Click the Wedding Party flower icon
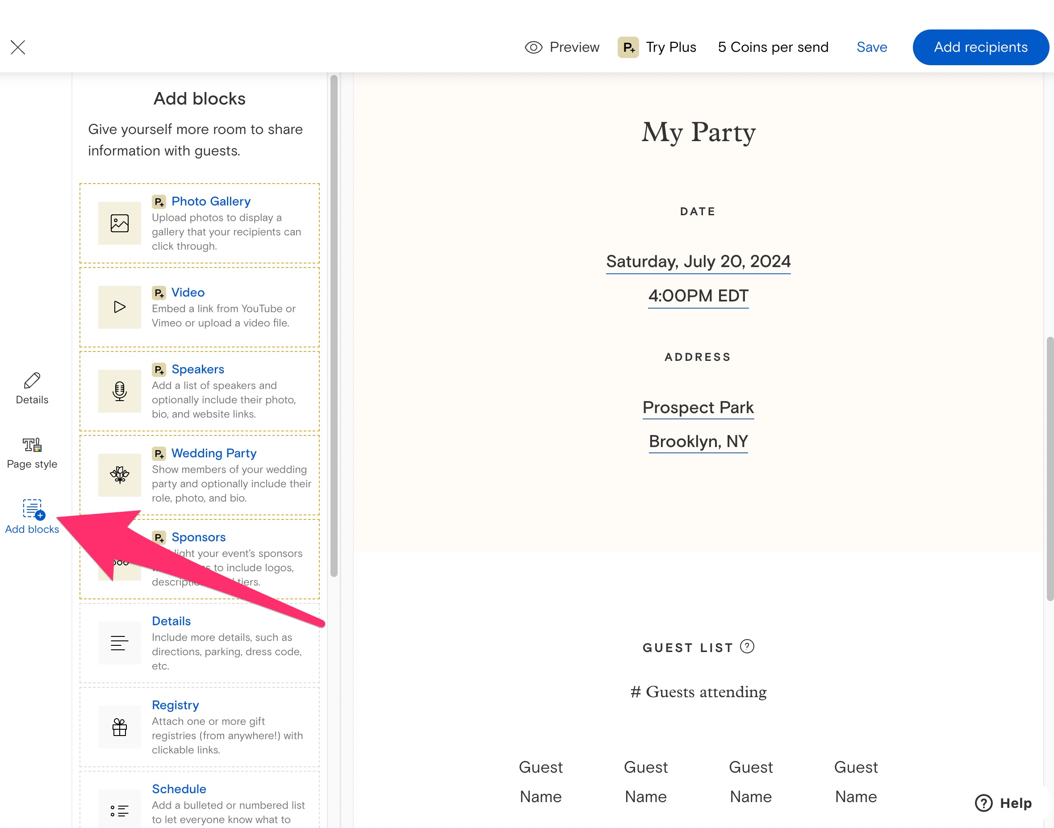The height and width of the screenshot is (828, 1054). pyautogui.click(x=119, y=475)
